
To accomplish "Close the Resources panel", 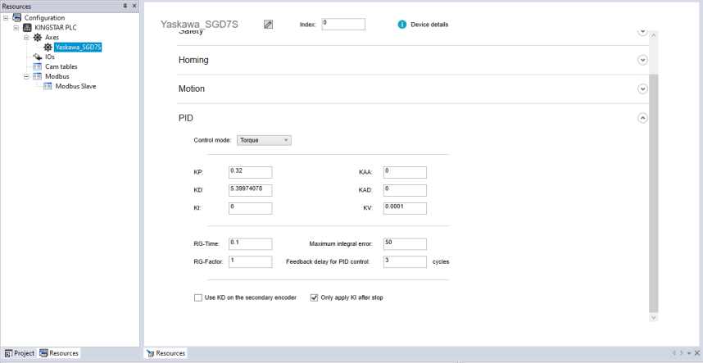I will pyautogui.click(x=134, y=7).
